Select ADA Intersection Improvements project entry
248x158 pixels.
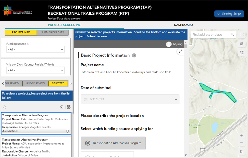[36, 147]
